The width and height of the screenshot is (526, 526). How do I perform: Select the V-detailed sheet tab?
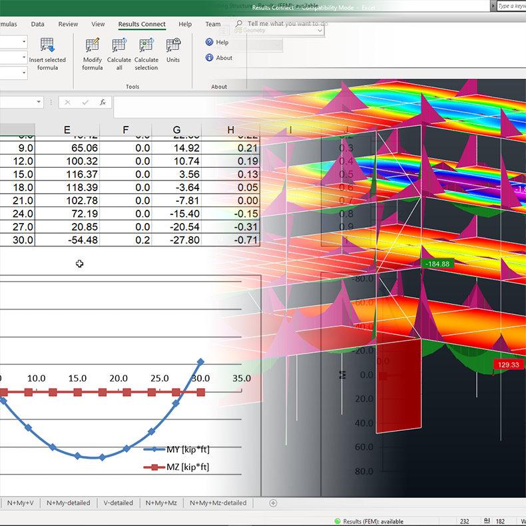point(120,503)
